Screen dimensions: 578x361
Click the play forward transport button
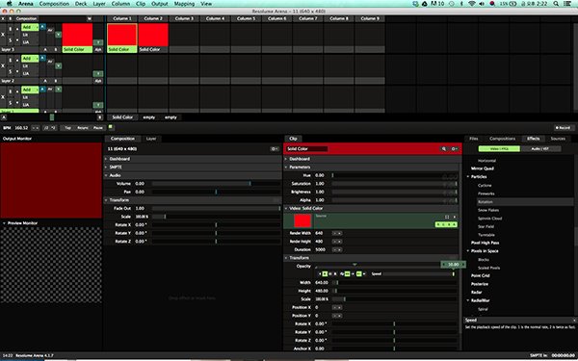325,273
